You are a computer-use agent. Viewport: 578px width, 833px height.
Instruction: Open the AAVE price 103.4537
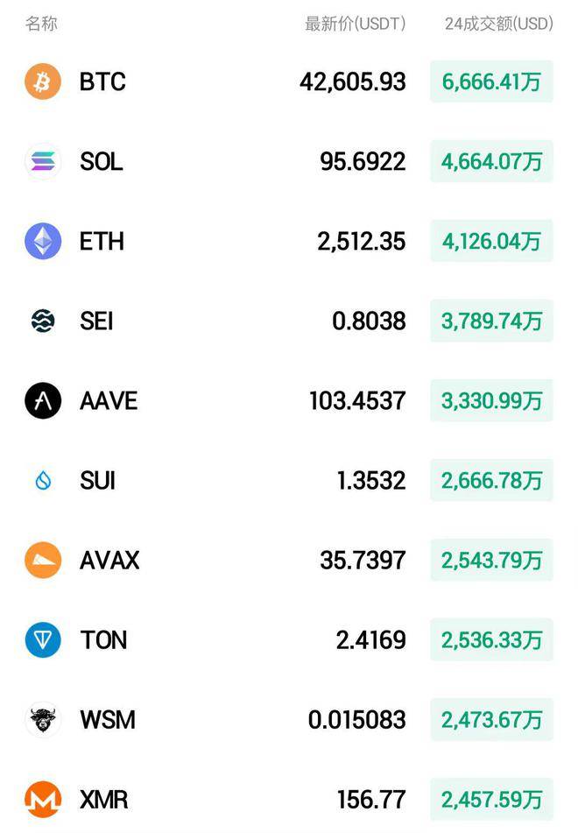(x=357, y=400)
